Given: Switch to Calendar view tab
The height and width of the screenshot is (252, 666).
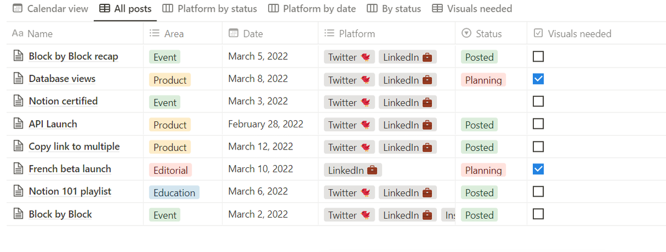Looking at the screenshot, I should [x=51, y=9].
